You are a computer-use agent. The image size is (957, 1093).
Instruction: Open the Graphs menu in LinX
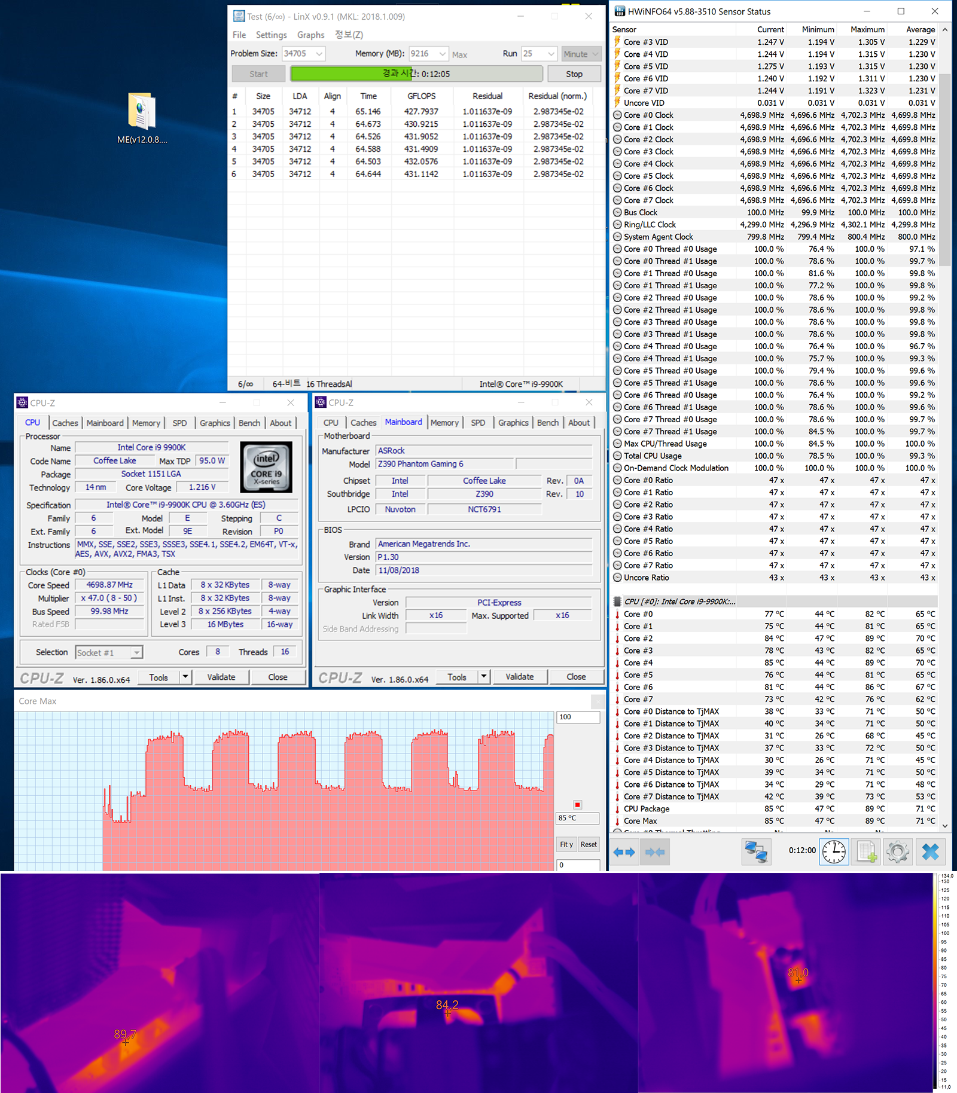coord(310,35)
